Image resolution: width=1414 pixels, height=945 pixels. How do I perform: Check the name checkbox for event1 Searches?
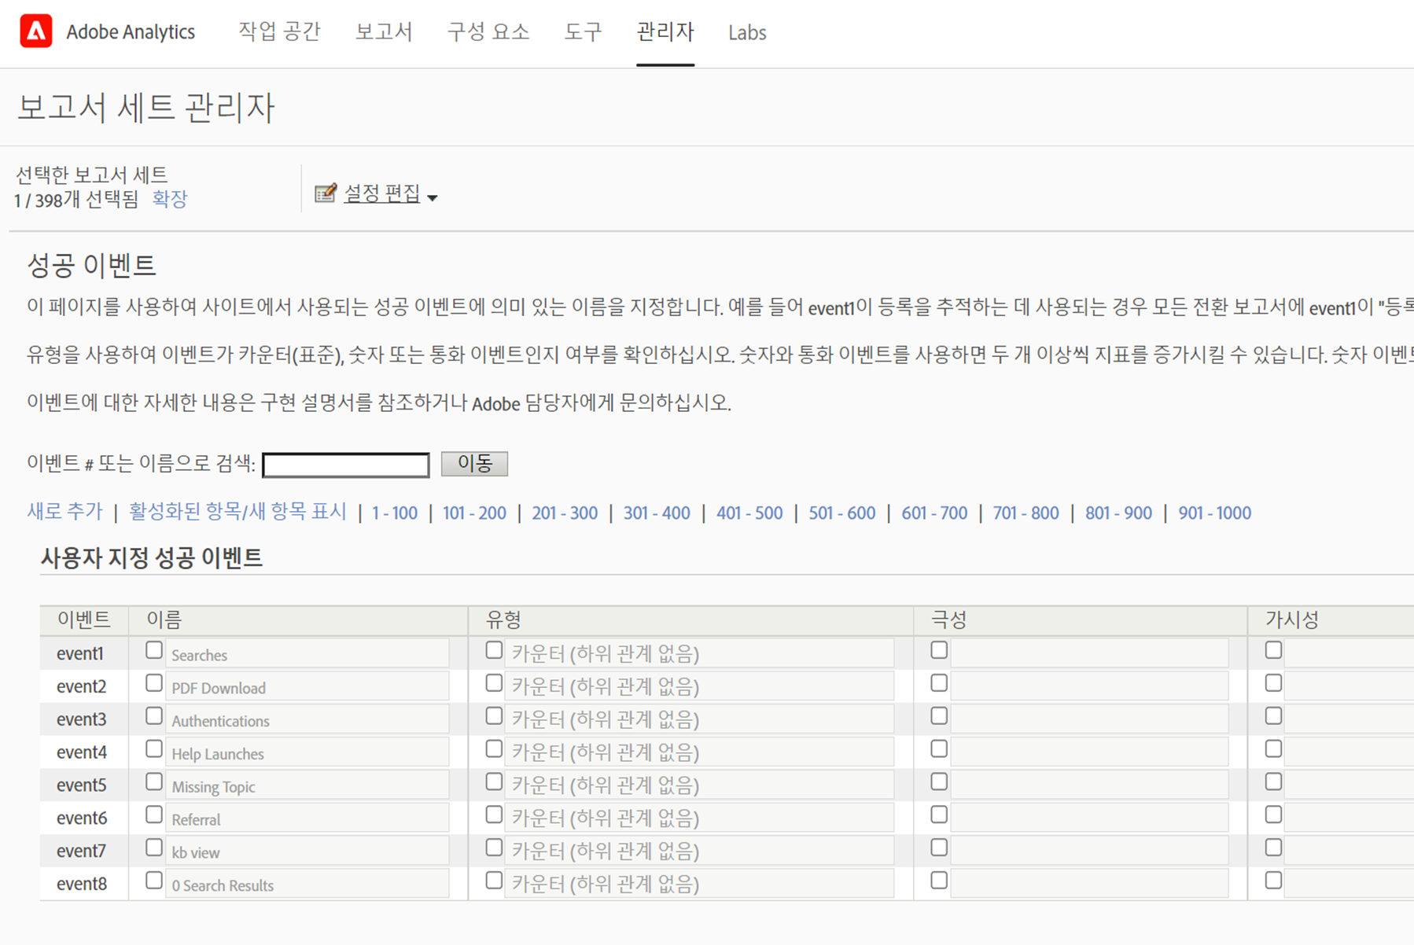pos(154,651)
